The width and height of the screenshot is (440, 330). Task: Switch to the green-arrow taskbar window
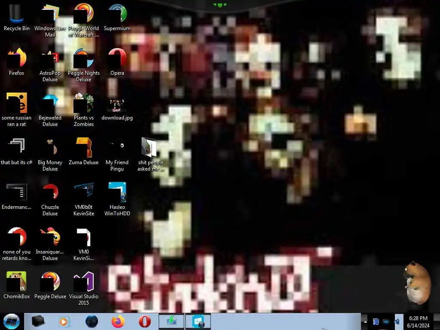[x=171, y=321]
